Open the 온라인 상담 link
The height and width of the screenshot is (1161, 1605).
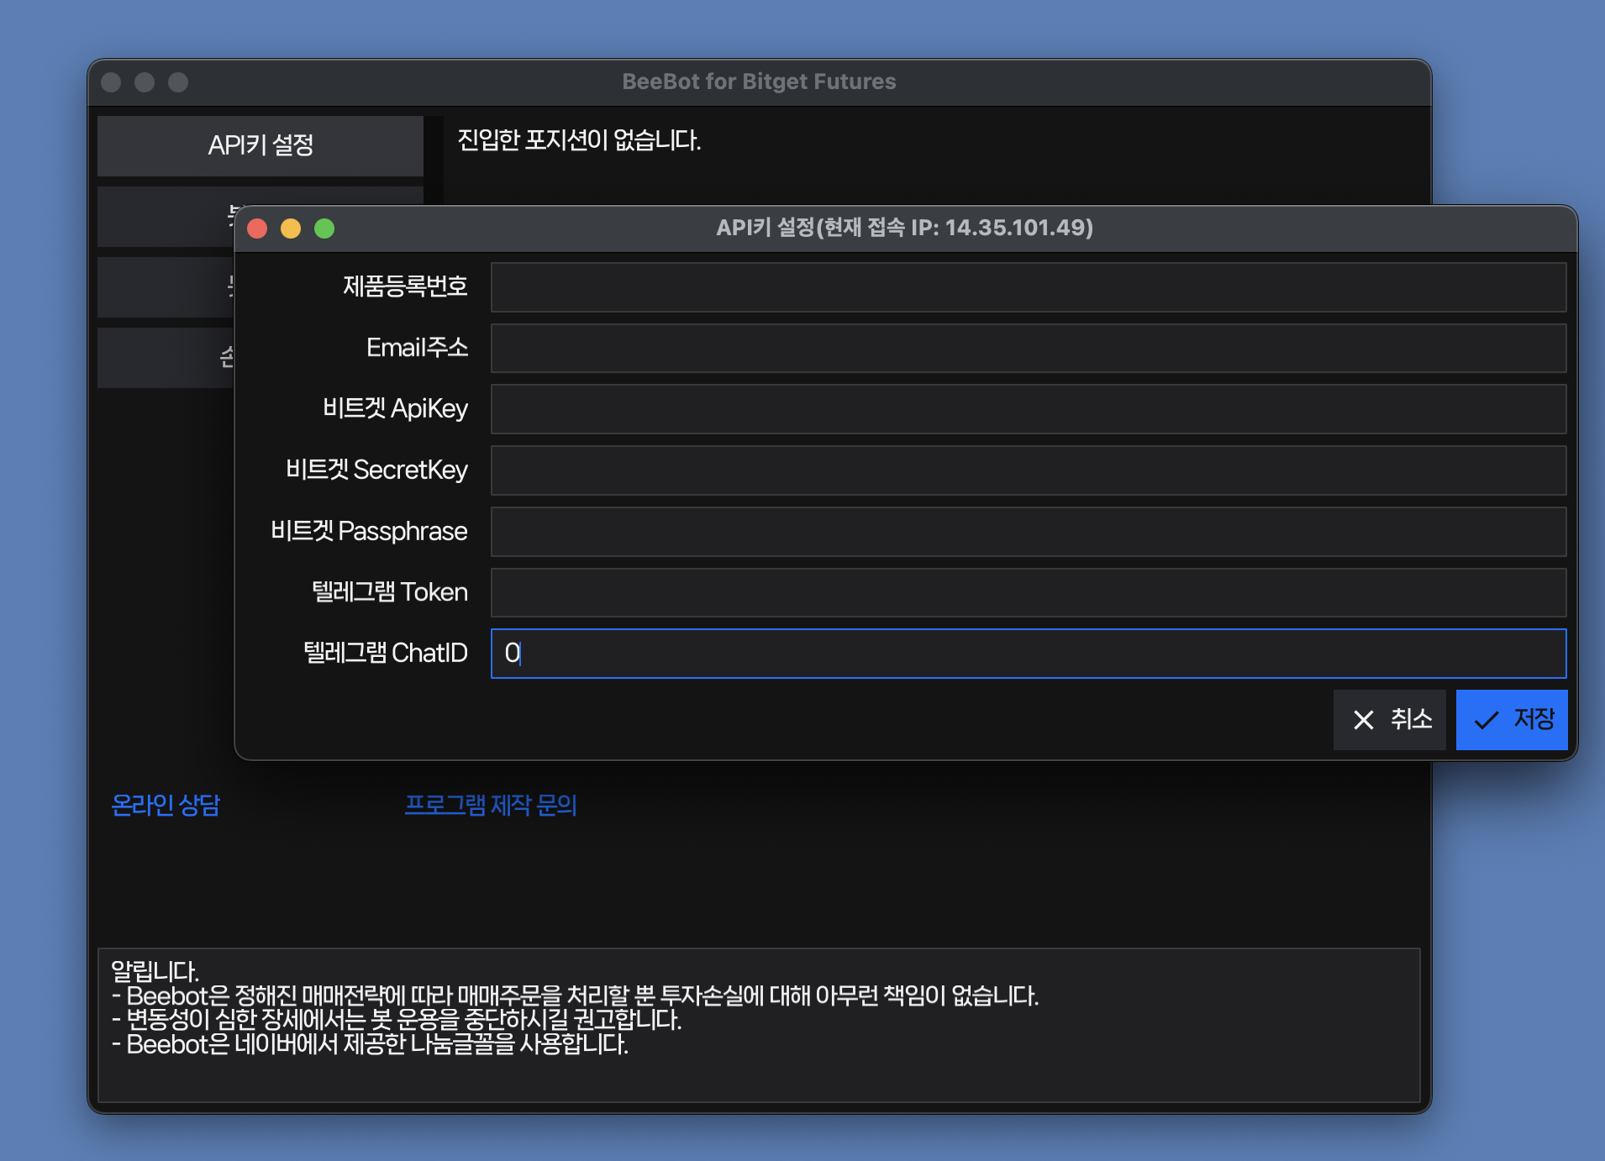click(166, 805)
